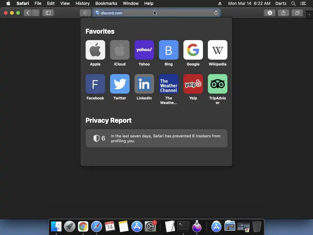Image resolution: width=313 pixels, height=235 pixels.
Task: Open the Safari menu
Action: click(x=23, y=3)
